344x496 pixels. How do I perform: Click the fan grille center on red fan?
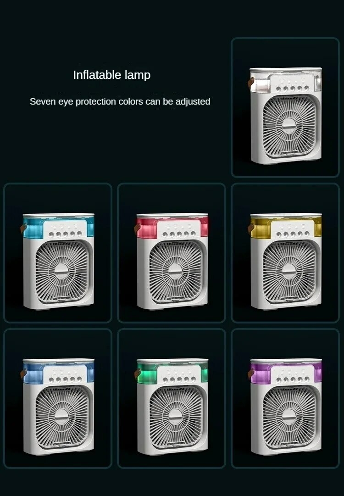click(176, 271)
